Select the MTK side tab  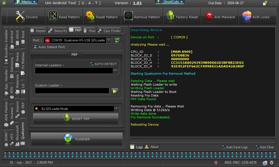[x=12, y=93]
